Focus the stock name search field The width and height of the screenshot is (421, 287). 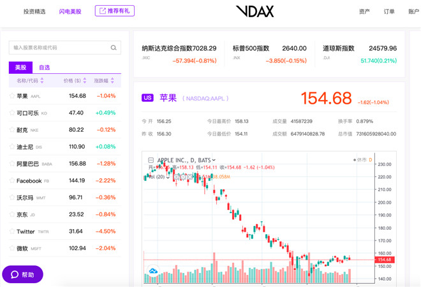click(59, 48)
